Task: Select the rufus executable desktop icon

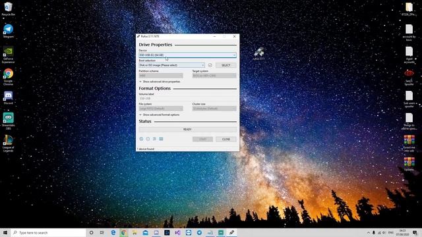Action: point(258,53)
